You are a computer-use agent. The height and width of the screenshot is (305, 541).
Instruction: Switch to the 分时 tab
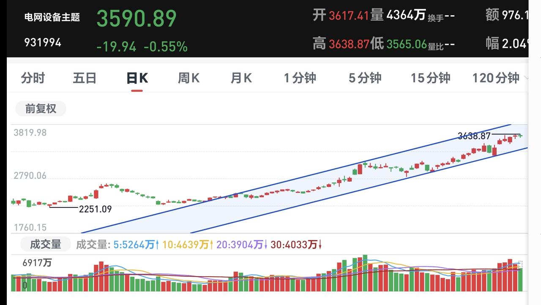pyautogui.click(x=33, y=78)
